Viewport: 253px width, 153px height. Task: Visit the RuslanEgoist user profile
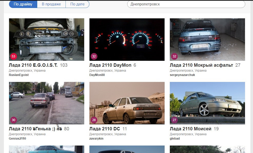pyautogui.click(x=19, y=75)
